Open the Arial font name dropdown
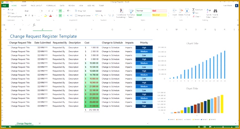 40,11
